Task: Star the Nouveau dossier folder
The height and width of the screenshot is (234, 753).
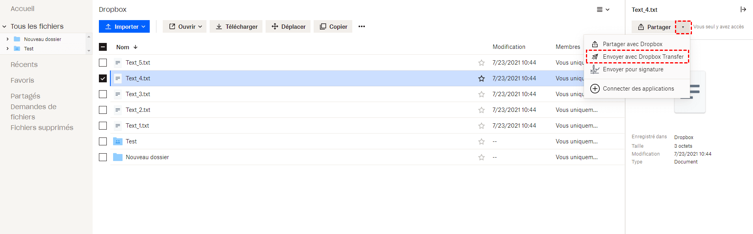Action: click(x=481, y=157)
